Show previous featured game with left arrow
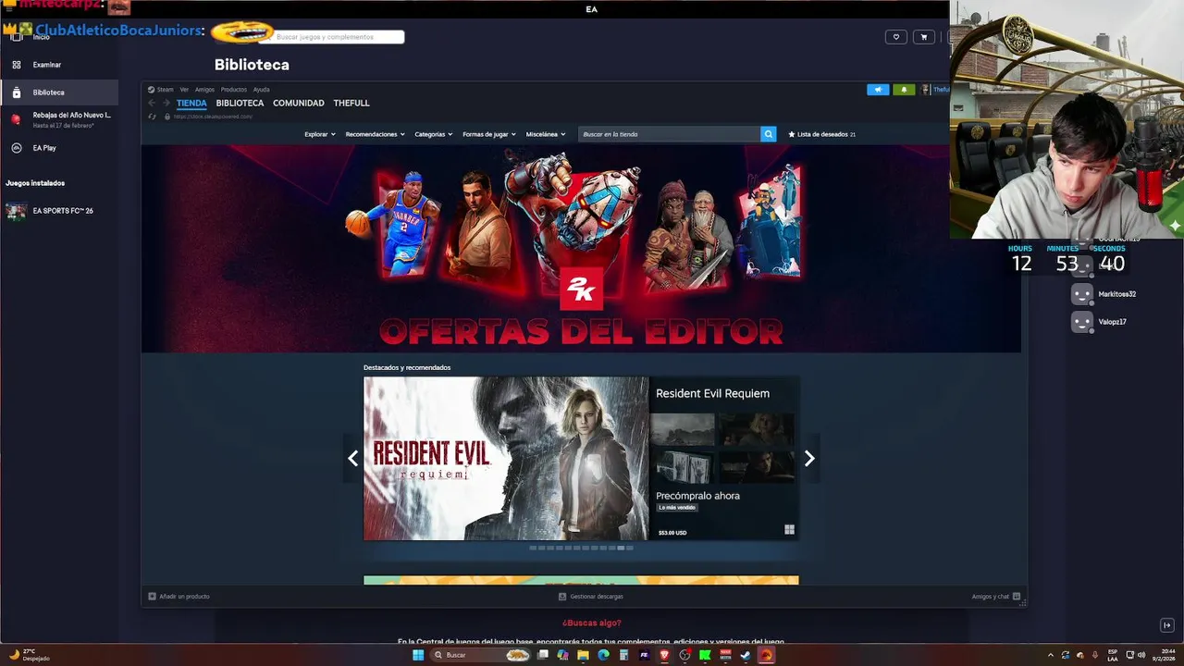The image size is (1184, 666). (x=352, y=458)
